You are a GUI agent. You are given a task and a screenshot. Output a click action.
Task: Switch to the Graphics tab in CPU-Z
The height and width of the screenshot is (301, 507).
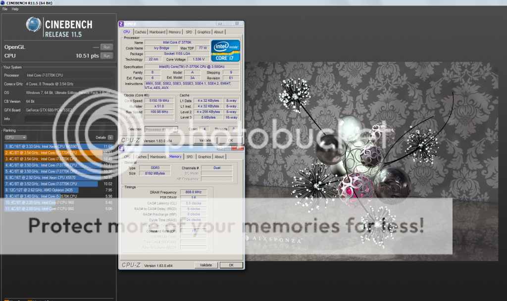click(203, 31)
